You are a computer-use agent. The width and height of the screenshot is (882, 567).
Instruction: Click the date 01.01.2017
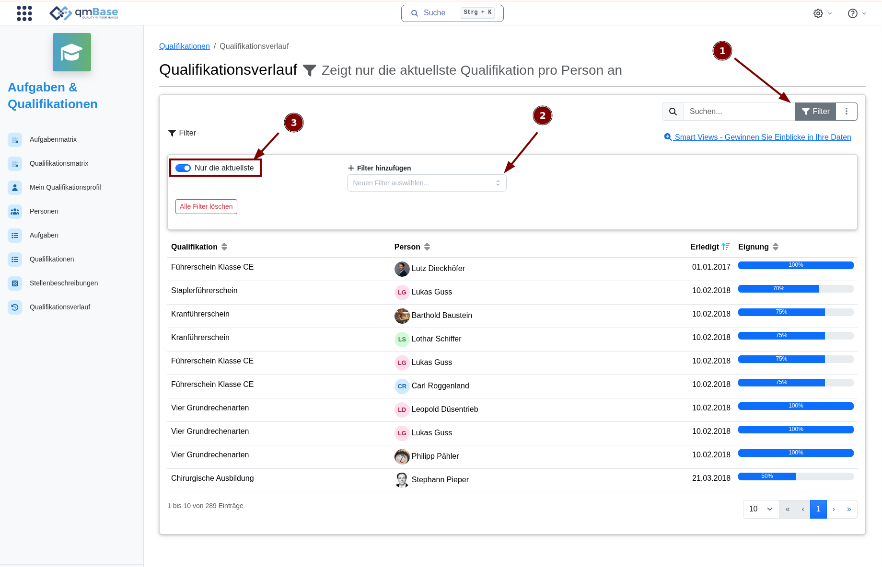click(711, 267)
